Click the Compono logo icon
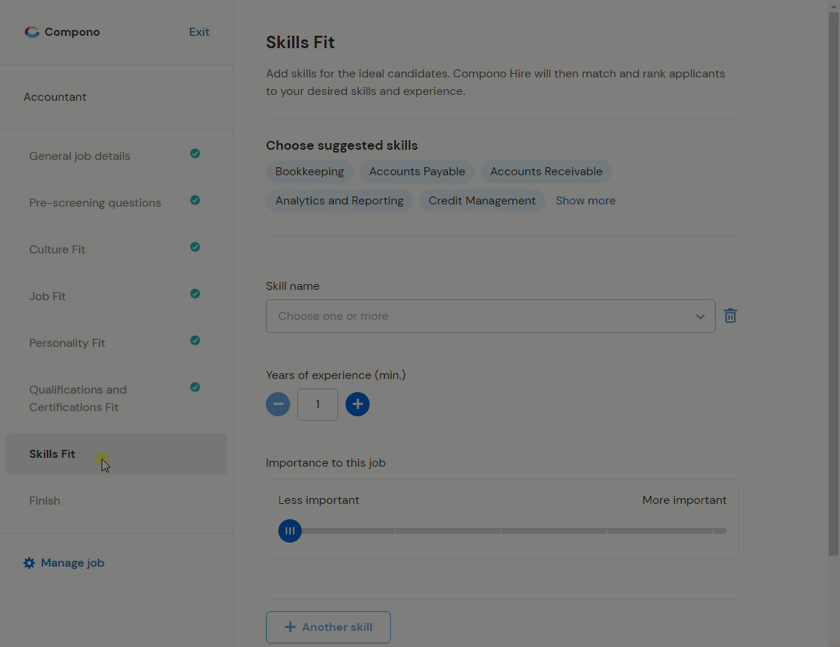840x647 pixels. [x=32, y=32]
